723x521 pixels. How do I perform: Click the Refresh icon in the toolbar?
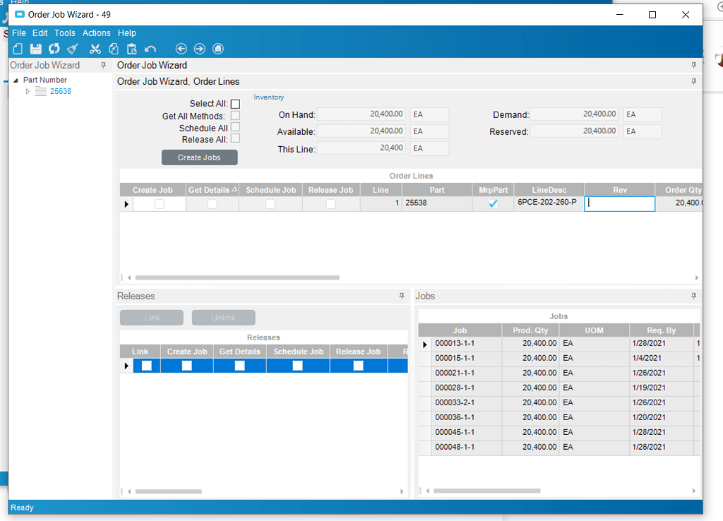54,48
